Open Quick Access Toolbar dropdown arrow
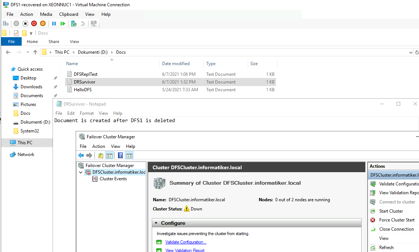 pos(31,33)
